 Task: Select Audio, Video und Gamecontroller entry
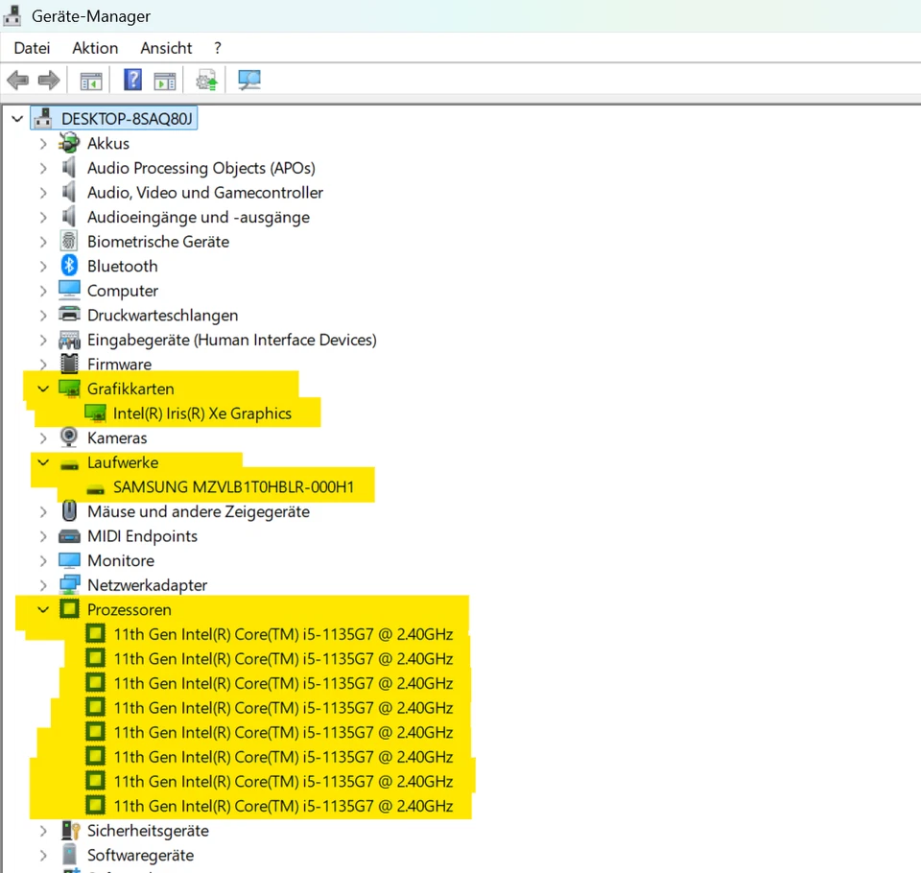click(205, 193)
